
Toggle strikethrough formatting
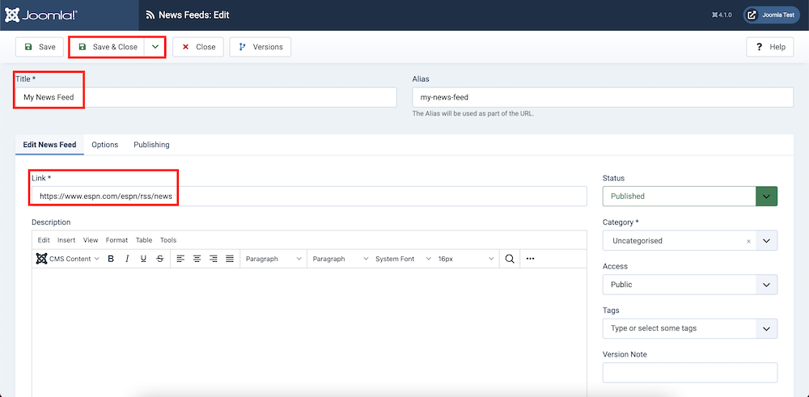click(x=160, y=259)
